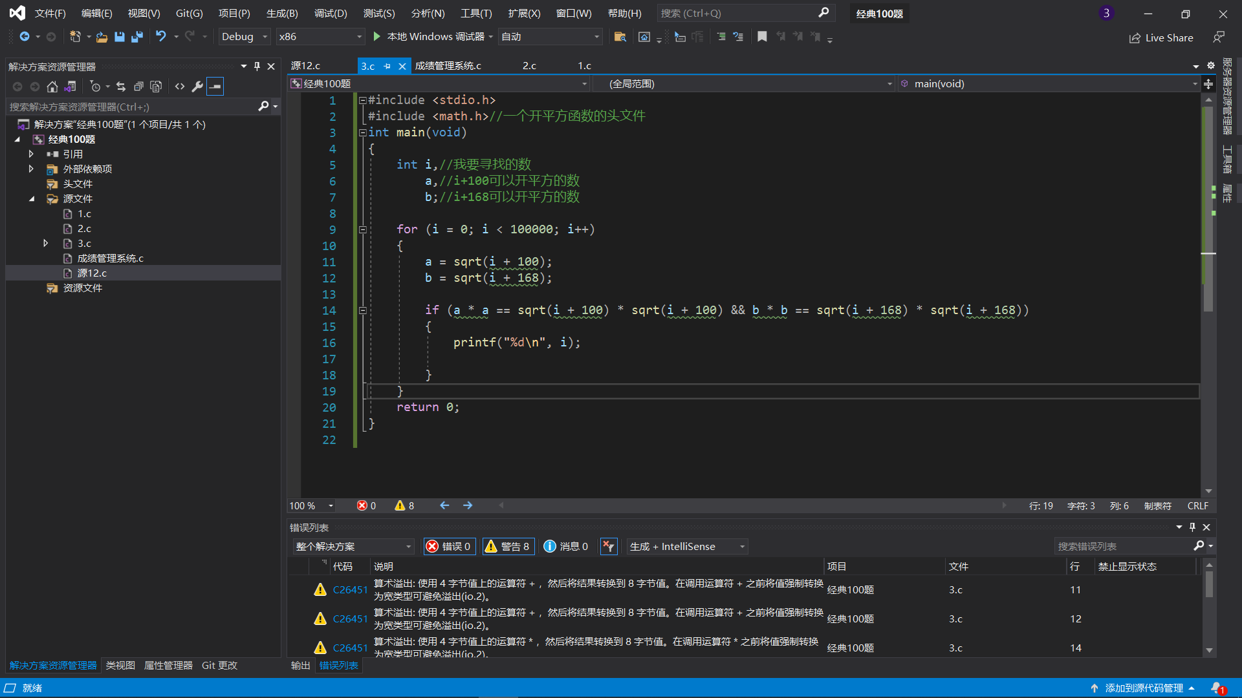This screenshot has width=1242, height=698.
Task: Focus the 搜索错误列表 search field
Action: tap(1124, 546)
